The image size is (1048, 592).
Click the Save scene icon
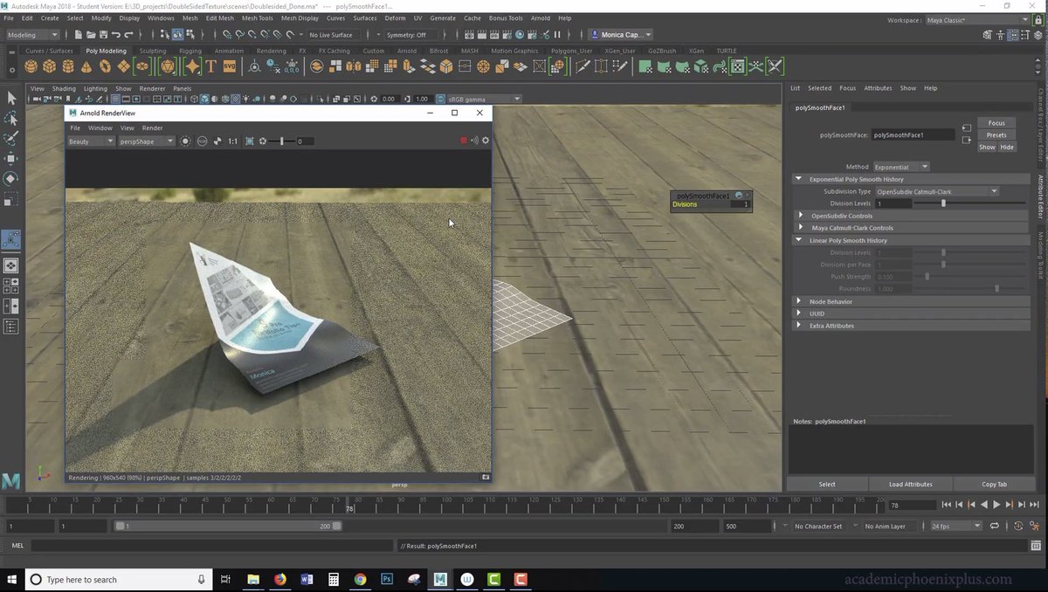pyautogui.click(x=104, y=35)
